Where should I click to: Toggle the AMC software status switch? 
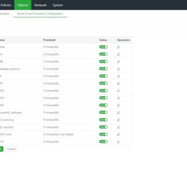tap(103, 113)
